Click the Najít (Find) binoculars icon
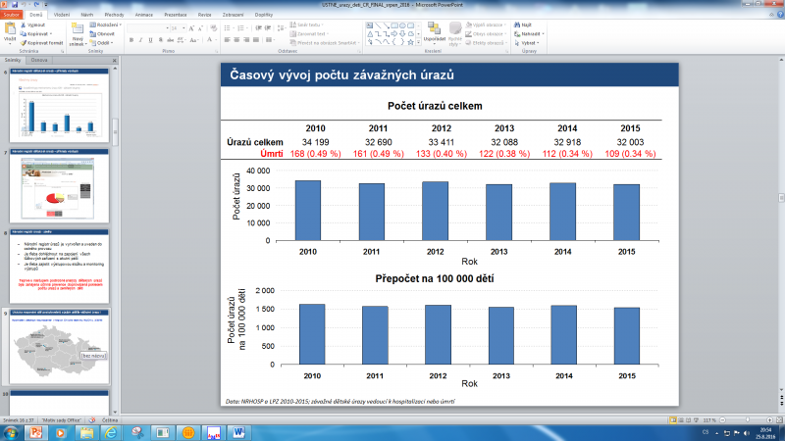Viewport: 785px width, 441px height. coord(517,24)
